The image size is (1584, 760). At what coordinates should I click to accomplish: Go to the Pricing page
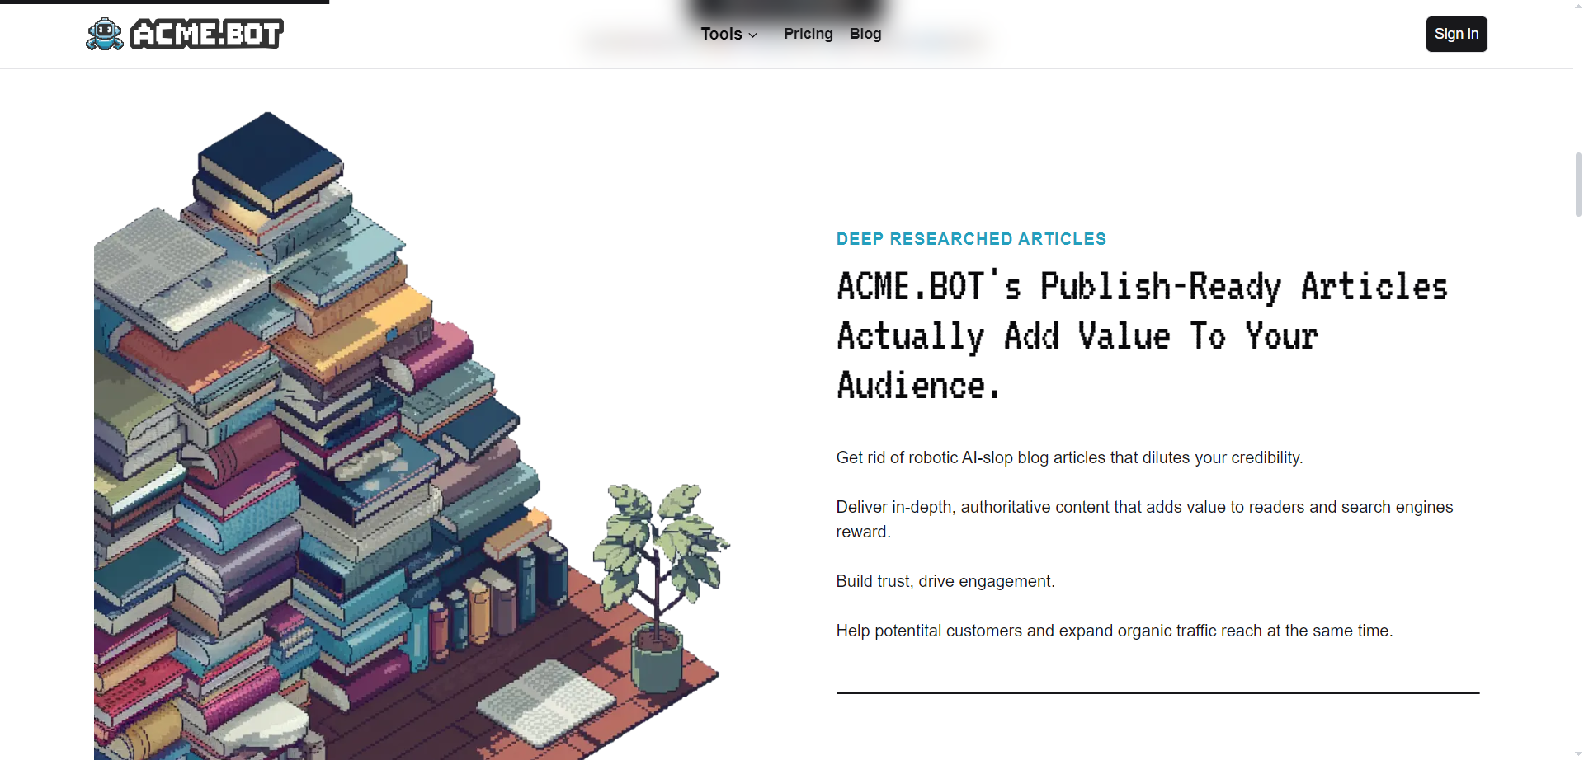point(808,34)
